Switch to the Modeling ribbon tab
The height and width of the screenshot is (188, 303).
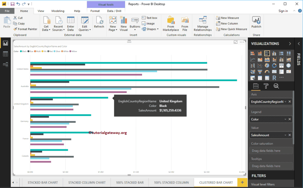click(x=58, y=11)
